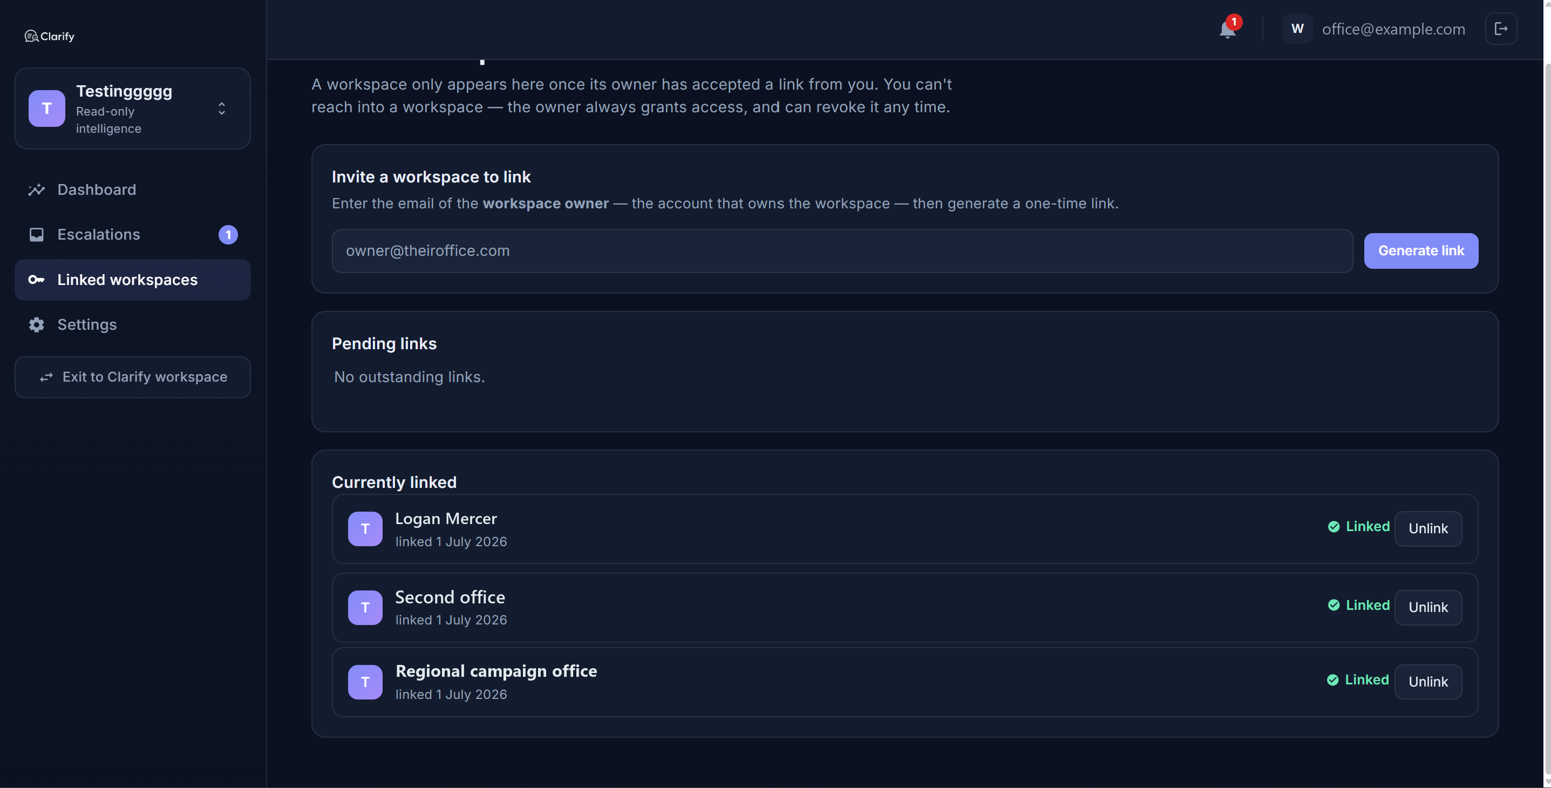
Task: Exit to Clarify workspace
Action: [x=132, y=377]
